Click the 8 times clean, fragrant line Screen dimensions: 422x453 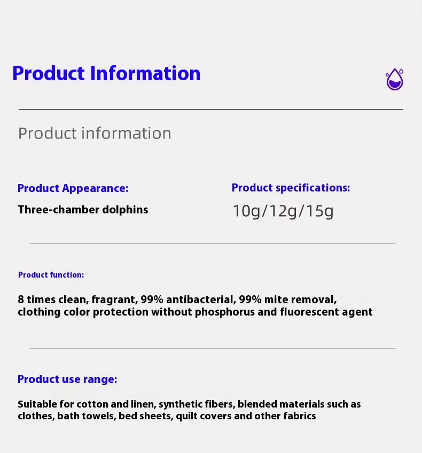coord(177,300)
